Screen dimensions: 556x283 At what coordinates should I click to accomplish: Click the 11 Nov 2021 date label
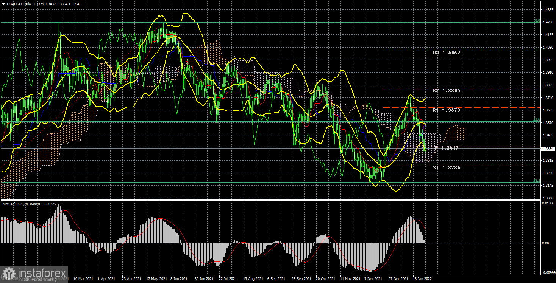[x=350, y=278]
